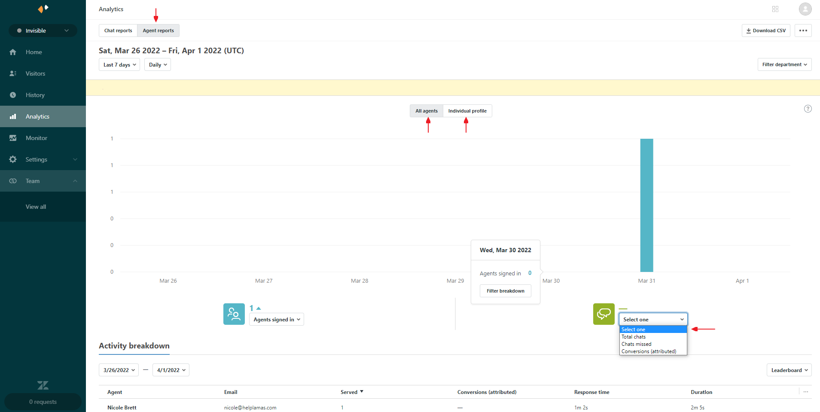The image size is (820, 412).
Task: Click email nicole@helplamas.com
Action: coord(250,407)
